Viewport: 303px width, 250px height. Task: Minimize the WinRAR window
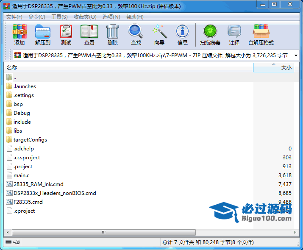(263, 5)
